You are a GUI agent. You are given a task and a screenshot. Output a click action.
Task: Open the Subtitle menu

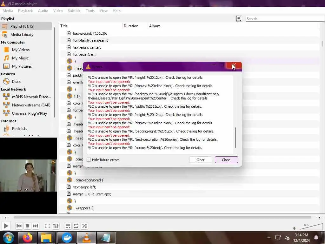tap(74, 11)
